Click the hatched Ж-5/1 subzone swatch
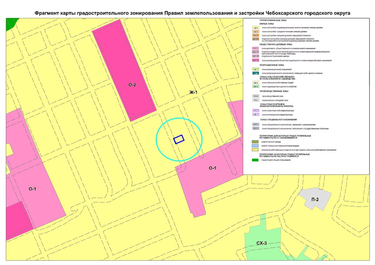 point(256,39)
